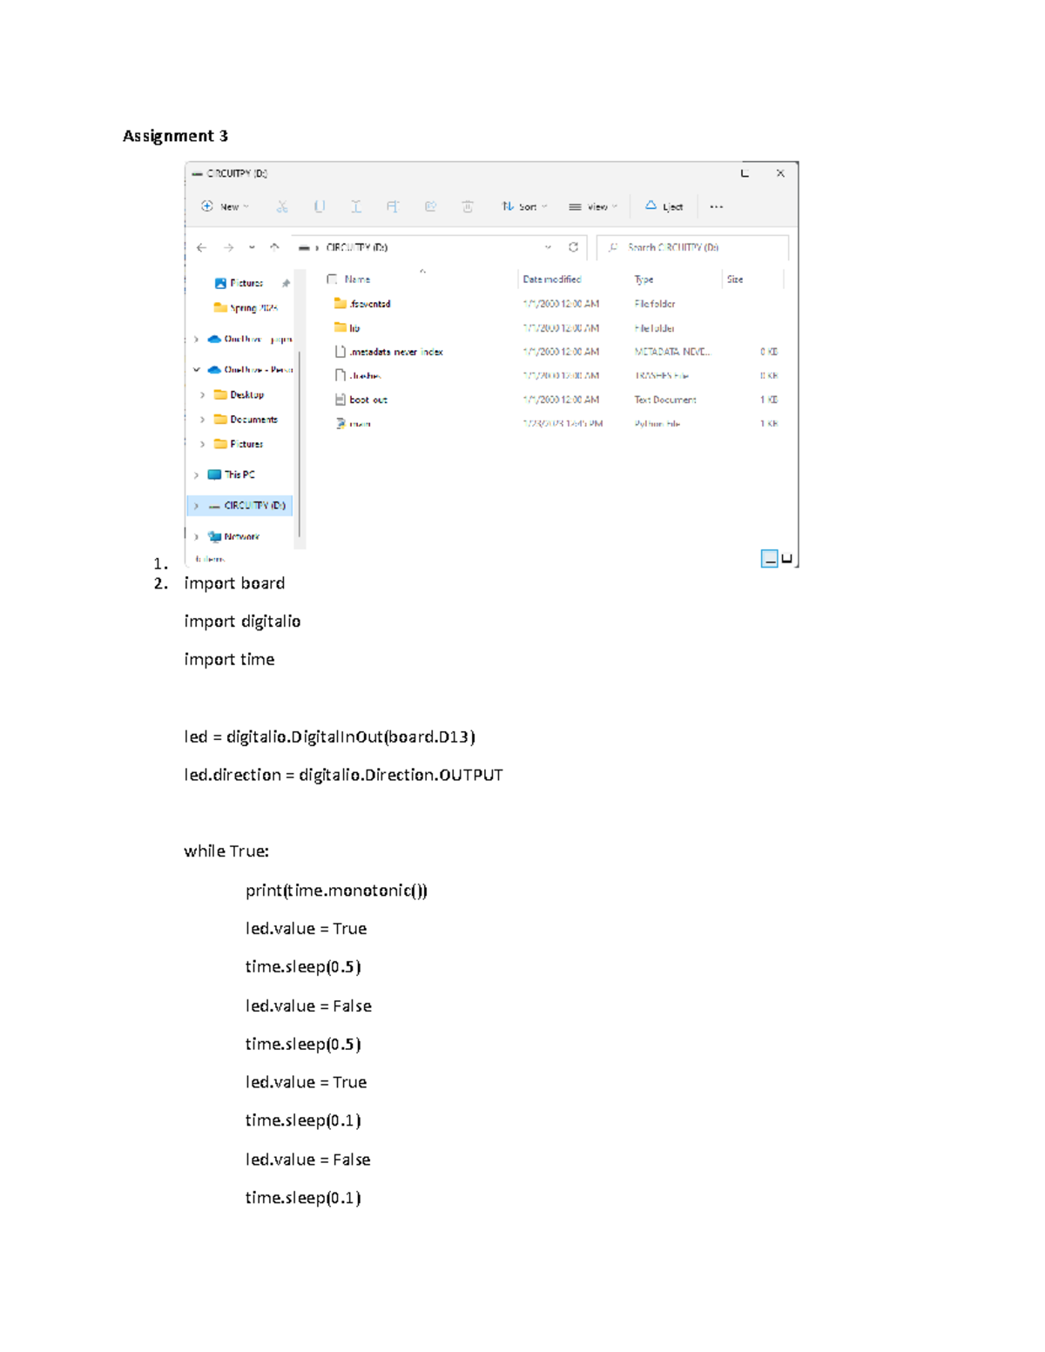Expand the This PC tree node

coord(197,475)
